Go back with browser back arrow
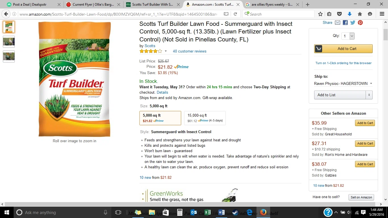This screenshot has width=388, height=218. coord(6,14)
